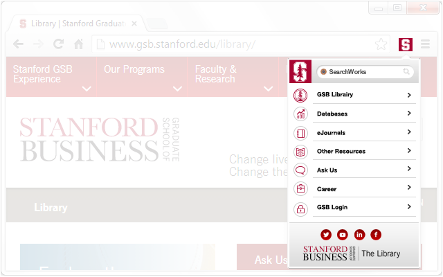Reload the page

(x=59, y=44)
